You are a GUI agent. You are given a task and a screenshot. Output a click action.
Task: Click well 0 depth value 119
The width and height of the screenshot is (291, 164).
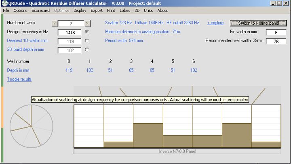click(69, 70)
